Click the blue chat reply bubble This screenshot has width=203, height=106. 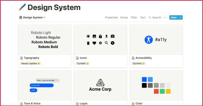[42, 85]
